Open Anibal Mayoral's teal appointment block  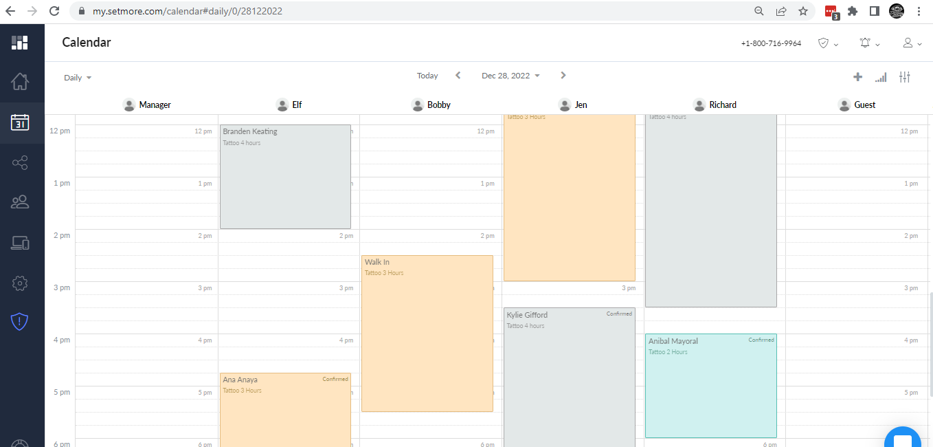point(710,385)
